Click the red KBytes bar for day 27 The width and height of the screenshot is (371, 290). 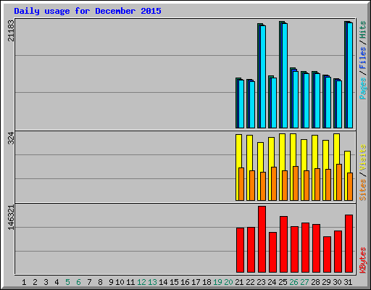tap(305, 247)
